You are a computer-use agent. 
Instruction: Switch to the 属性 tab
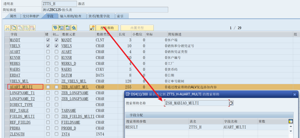(x=13, y=16)
